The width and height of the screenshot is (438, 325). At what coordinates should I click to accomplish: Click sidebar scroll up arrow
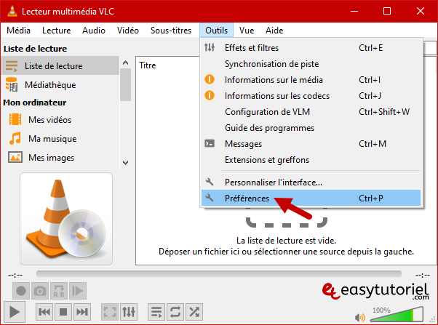click(125, 63)
